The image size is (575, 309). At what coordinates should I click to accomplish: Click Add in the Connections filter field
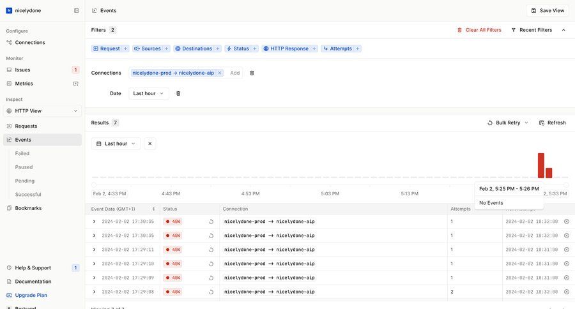click(x=234, y=73)
